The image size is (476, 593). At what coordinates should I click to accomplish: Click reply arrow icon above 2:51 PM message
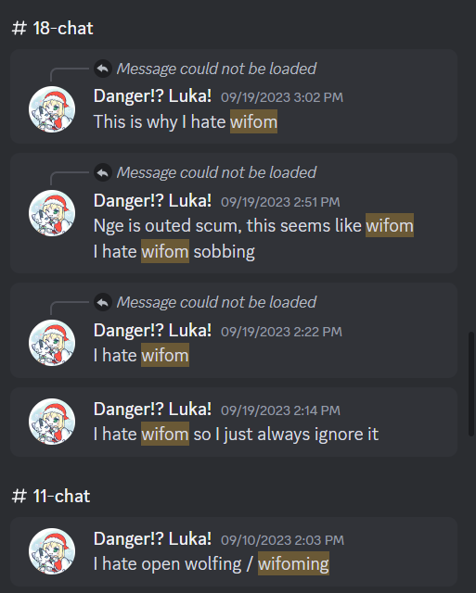click(x=103, y=173)
